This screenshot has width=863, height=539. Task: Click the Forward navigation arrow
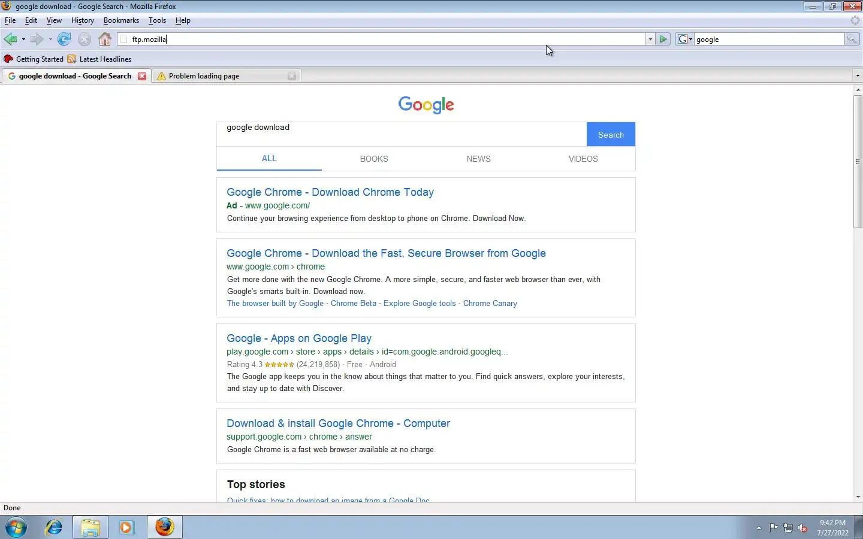tap(37, 40)
